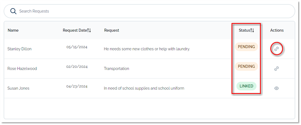Click Stanley Dillon's PENDING status badge
The image size is (301, 125).
(246, 47)
